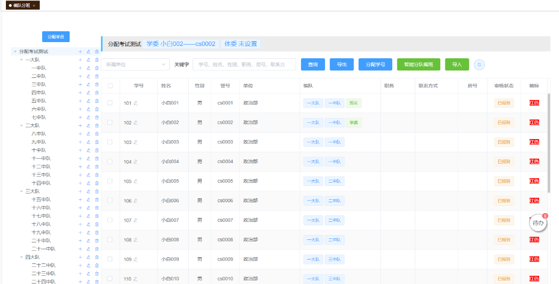Click the plus icon beside 二大队
Viewport: 559px width, 284px height.
tap(80, 125)
